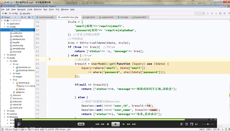Click the window mode icon in player
Viewport: 230px width, 131px height.
click(192, 124)
